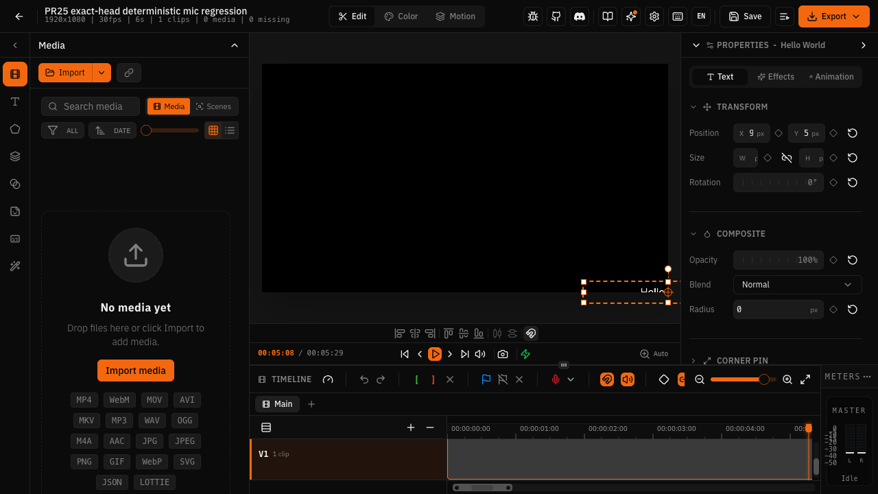Toggle Size aspect ratio lock

[x=787, y=158]
